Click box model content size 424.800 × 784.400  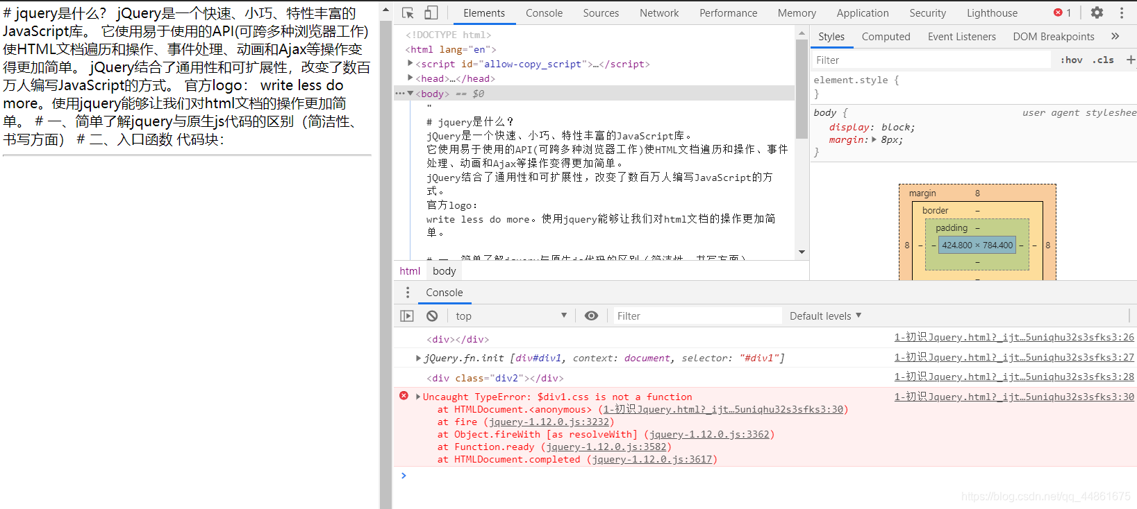pos(977,245)
